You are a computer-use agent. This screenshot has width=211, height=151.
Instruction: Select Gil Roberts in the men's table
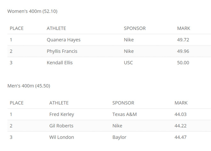coord(61,126)
